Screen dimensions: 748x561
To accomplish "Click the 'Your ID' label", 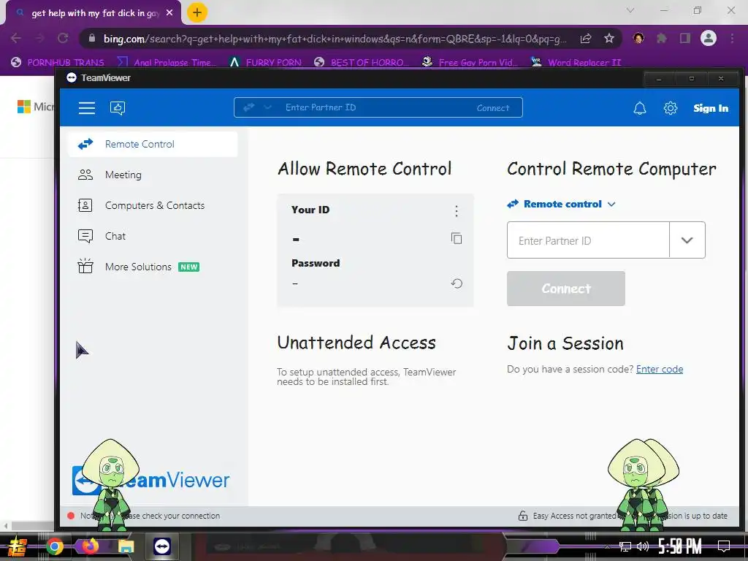I will [310, 210].
